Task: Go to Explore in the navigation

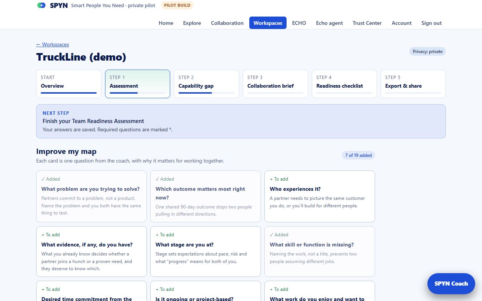Action: tap(192, 23)
